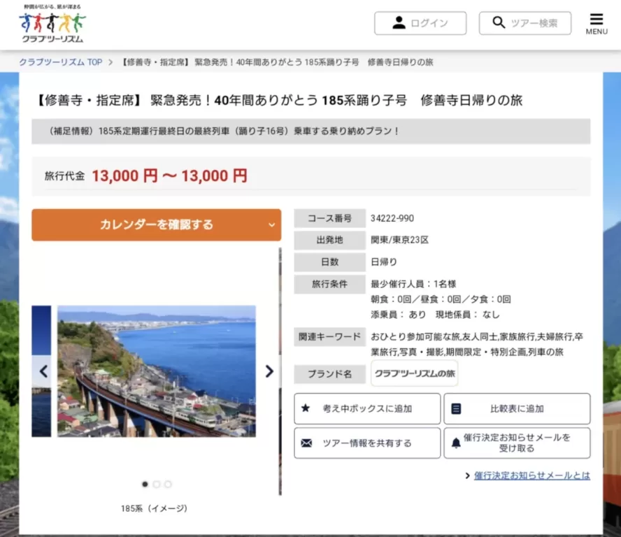Image resolution: width=621 pixels, height=537 pixels.
Task: Open the ツアー検索 tour search box
Action: click(x=524, y=23)
